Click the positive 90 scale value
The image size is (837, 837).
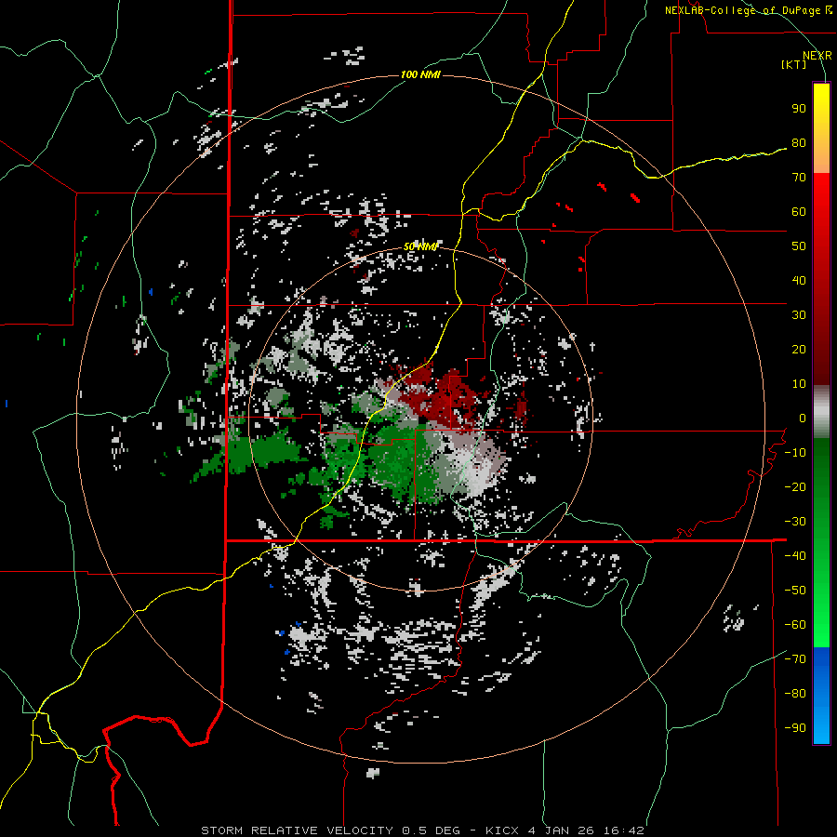click(799, 109)
